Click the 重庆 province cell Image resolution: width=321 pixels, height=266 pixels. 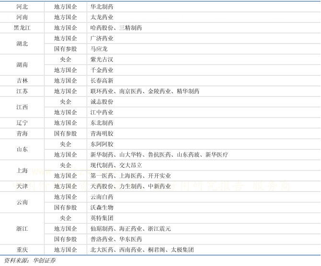point(22,250)
